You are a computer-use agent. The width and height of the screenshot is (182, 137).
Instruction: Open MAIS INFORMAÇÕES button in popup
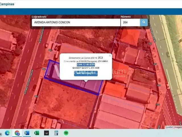coord(86,73)
